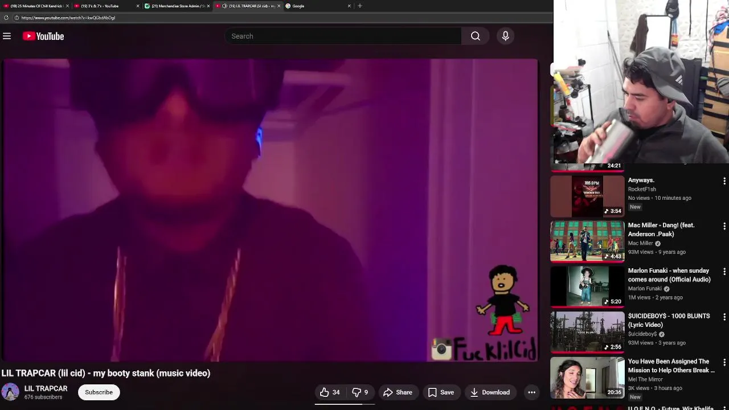Open the 20:36 Mel The Mirror thumbnail
The image size is (729, 410).
pyautogui.click(x=587, y=378)
